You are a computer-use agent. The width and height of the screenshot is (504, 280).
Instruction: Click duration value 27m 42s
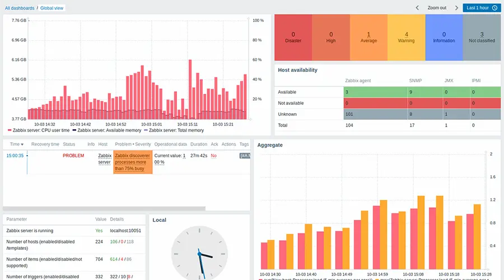click(199, 156)
